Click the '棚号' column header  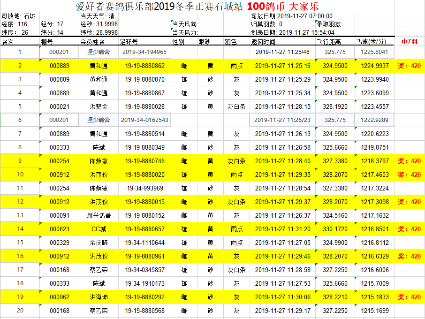click(x=47, y=42)
